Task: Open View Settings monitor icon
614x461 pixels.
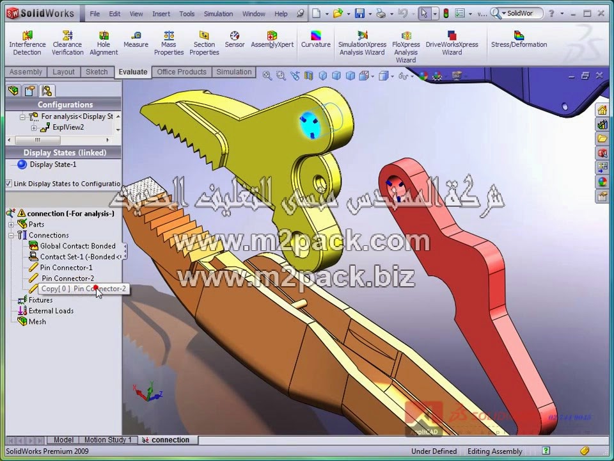Action: (457, 76)
